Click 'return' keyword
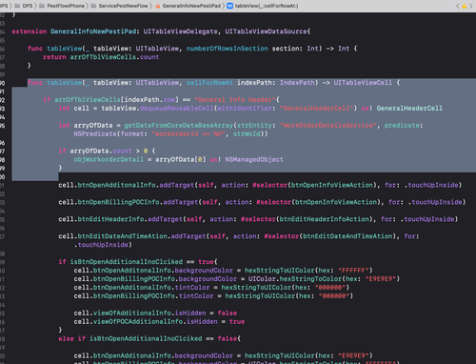Screen dimensions: 476x364 tap(54, 57)
